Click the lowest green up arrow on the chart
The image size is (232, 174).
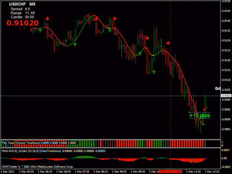[154, 72]
